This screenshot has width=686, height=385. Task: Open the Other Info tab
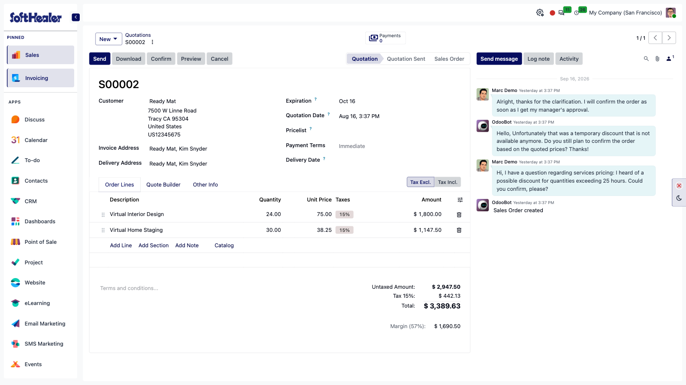point(205,185)
